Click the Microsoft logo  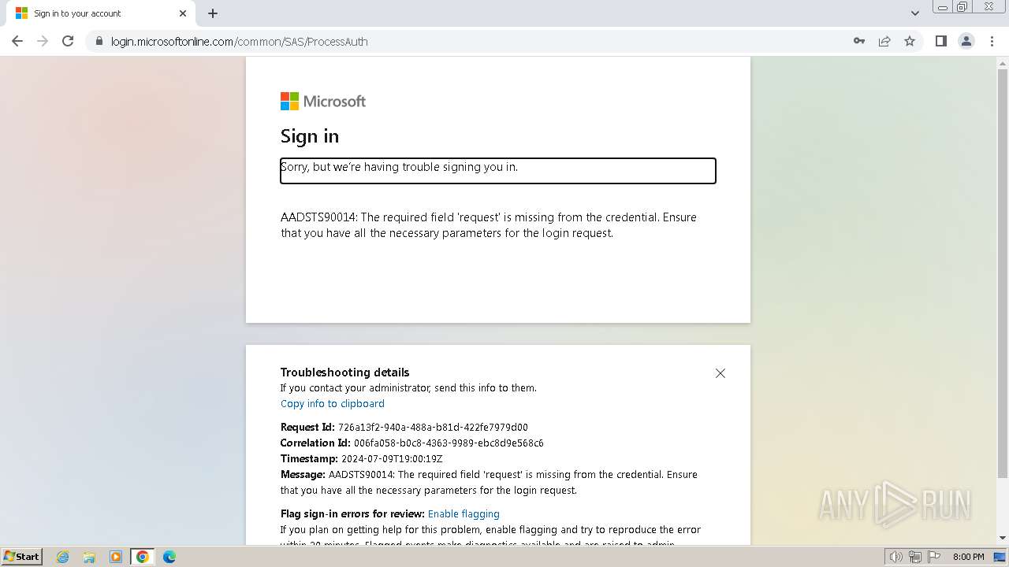[x=323, y=101]
